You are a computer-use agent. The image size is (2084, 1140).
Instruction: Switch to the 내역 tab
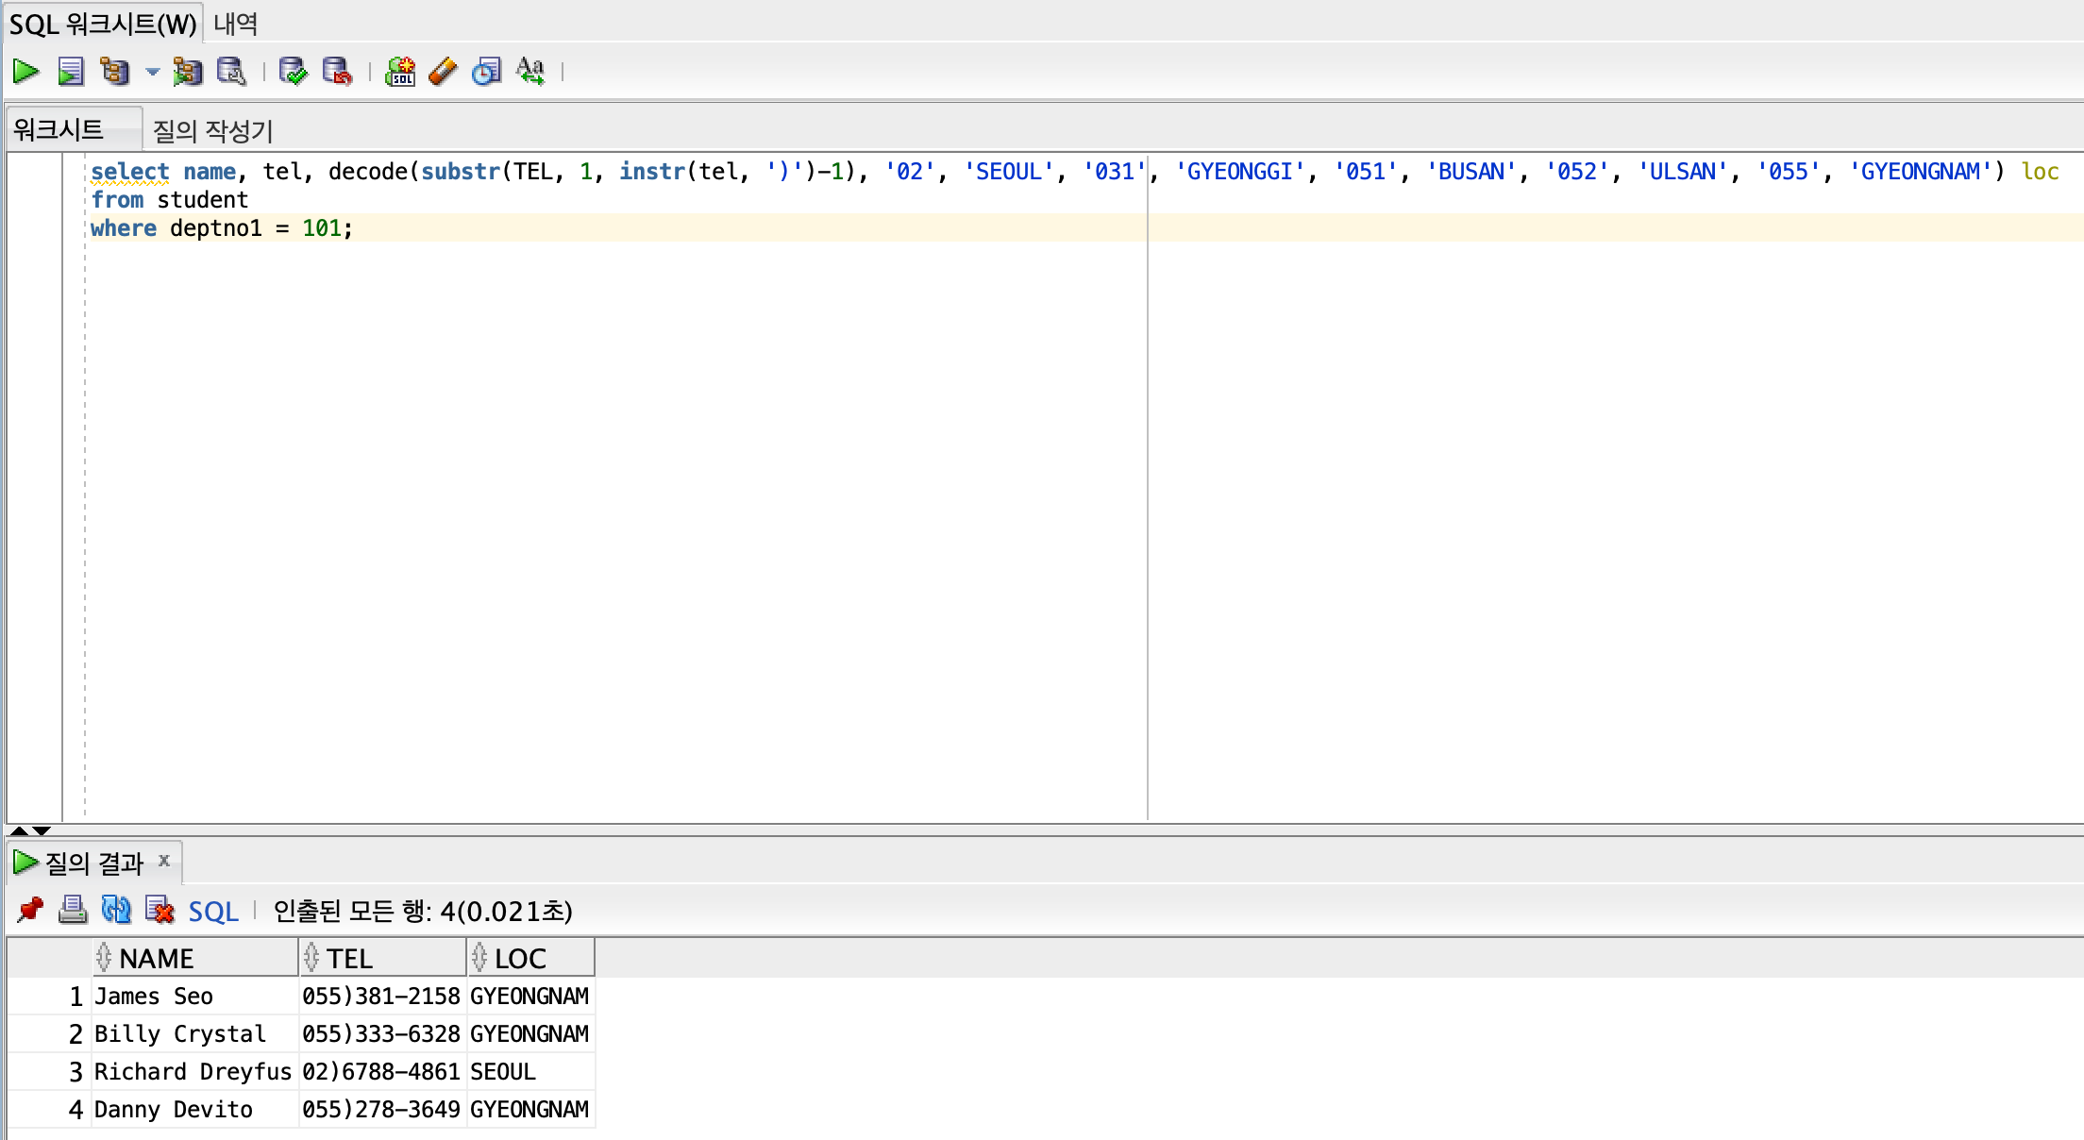click(x=235, y=23)
